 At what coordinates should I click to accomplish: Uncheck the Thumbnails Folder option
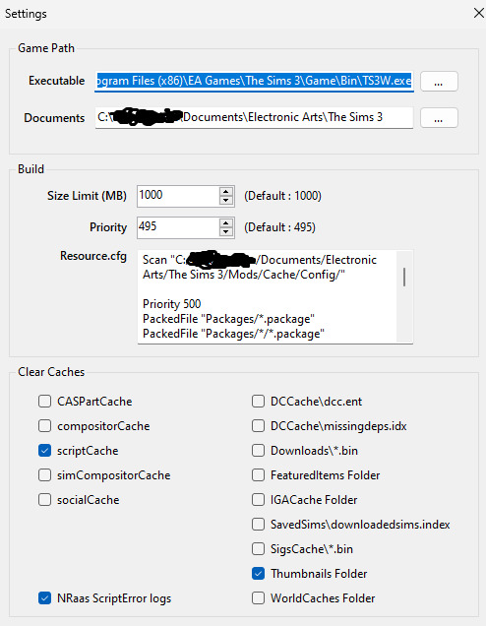[258, 574]
